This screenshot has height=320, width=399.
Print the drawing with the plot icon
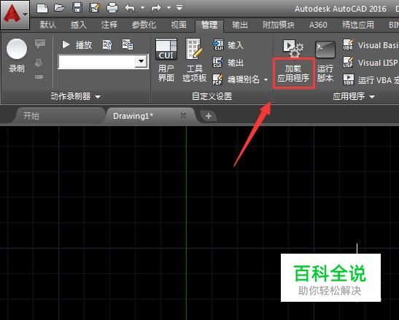112,8
